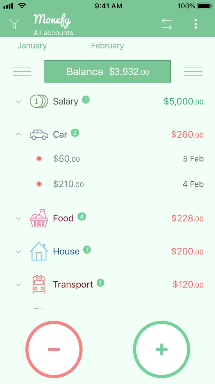
Task: Select the February tab
Action: [107, 46]
